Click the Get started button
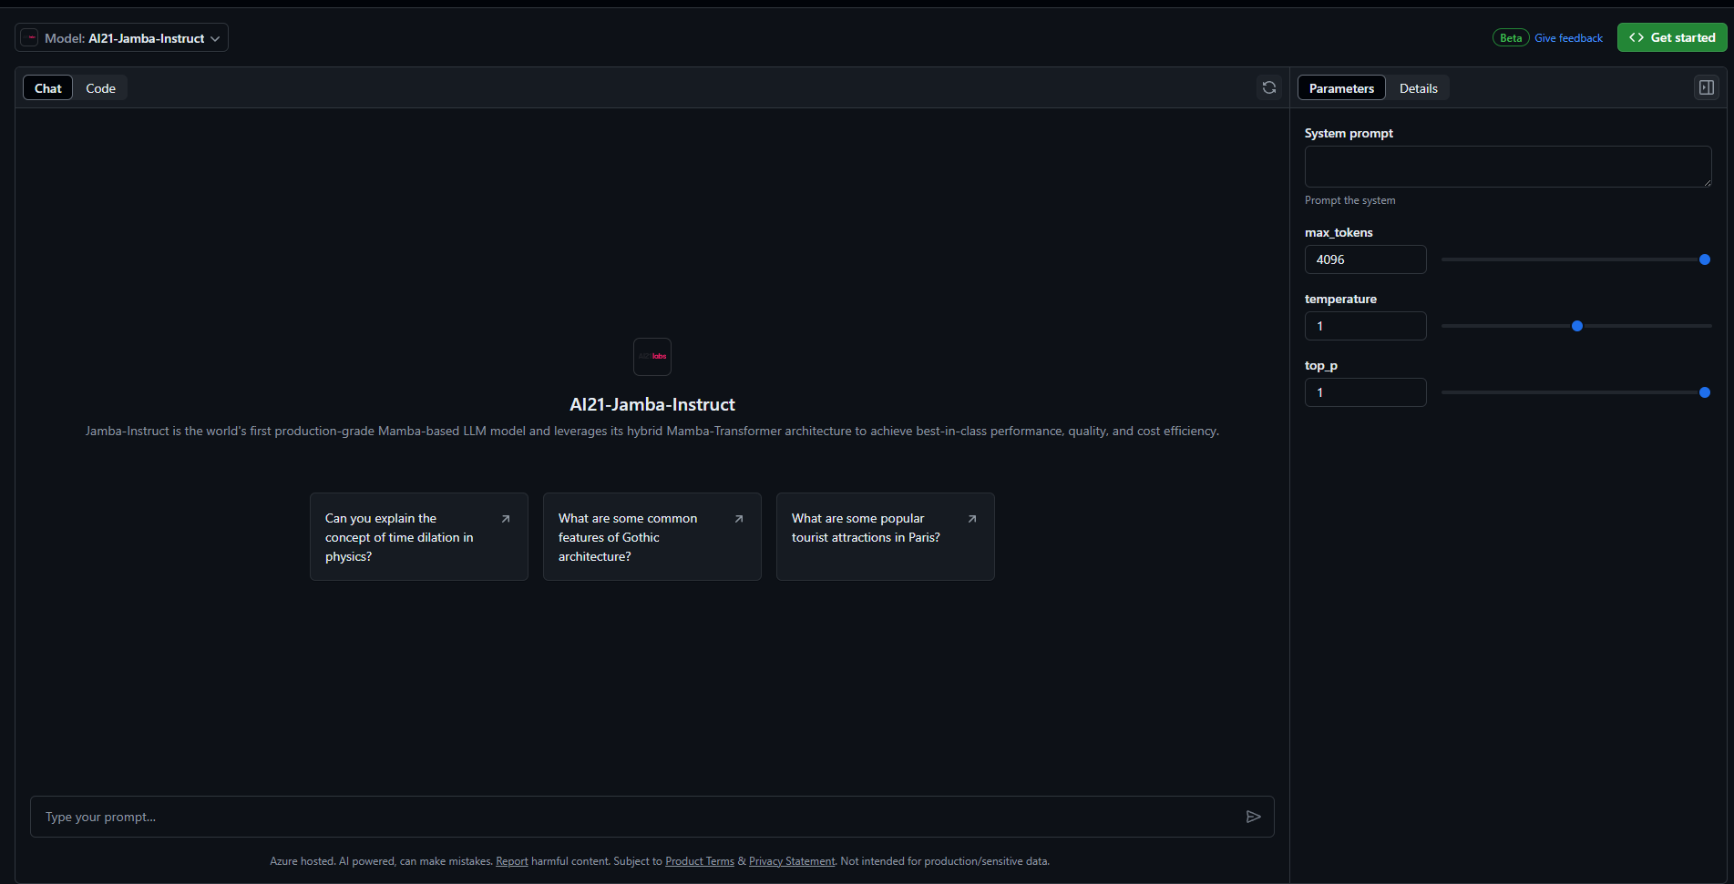The height and width of the screenshot is (884, 1734). [x=1672, y=37]
